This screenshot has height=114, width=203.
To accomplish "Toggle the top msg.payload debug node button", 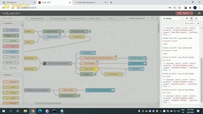I will (90, 31).
